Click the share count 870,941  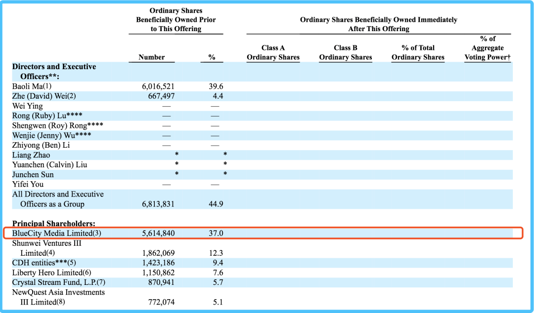[161, 282]
